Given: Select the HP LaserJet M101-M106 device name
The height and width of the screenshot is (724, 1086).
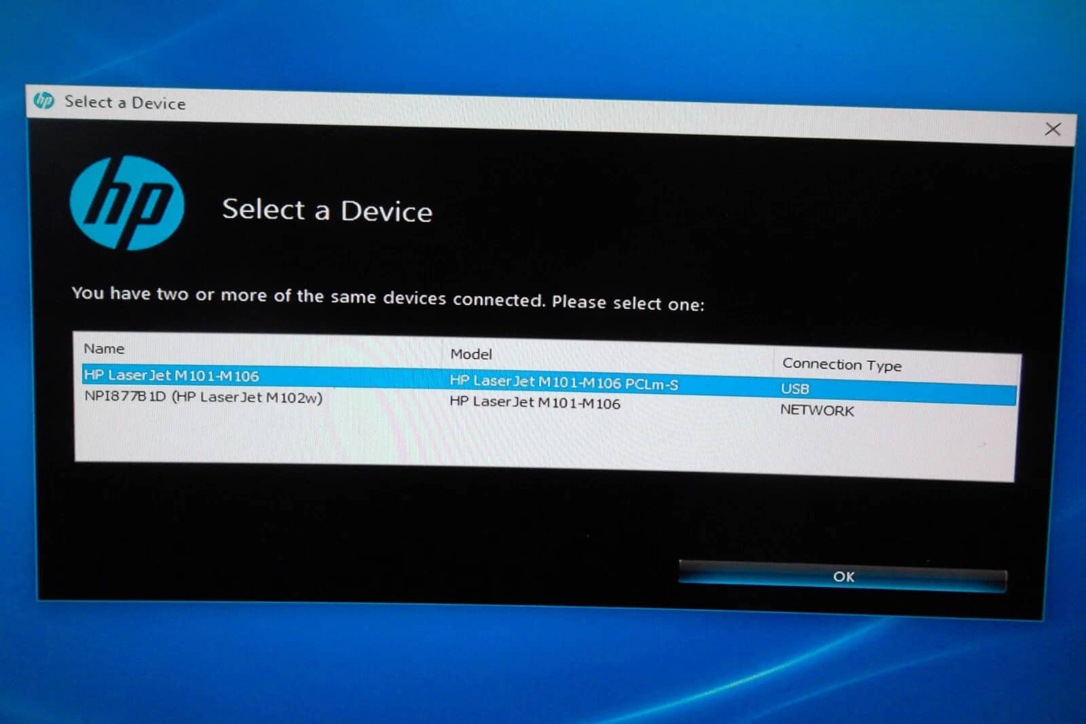Looking at the screenshot, I should click(172, 375).
